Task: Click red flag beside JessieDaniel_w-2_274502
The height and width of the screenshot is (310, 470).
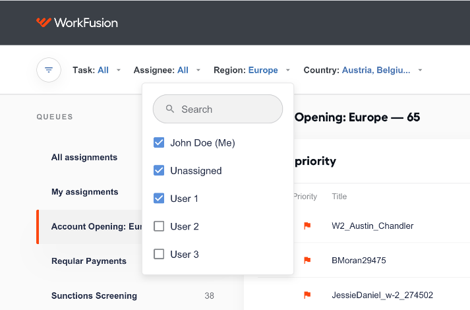Action: pyautogui.click(x=307, y=295)
